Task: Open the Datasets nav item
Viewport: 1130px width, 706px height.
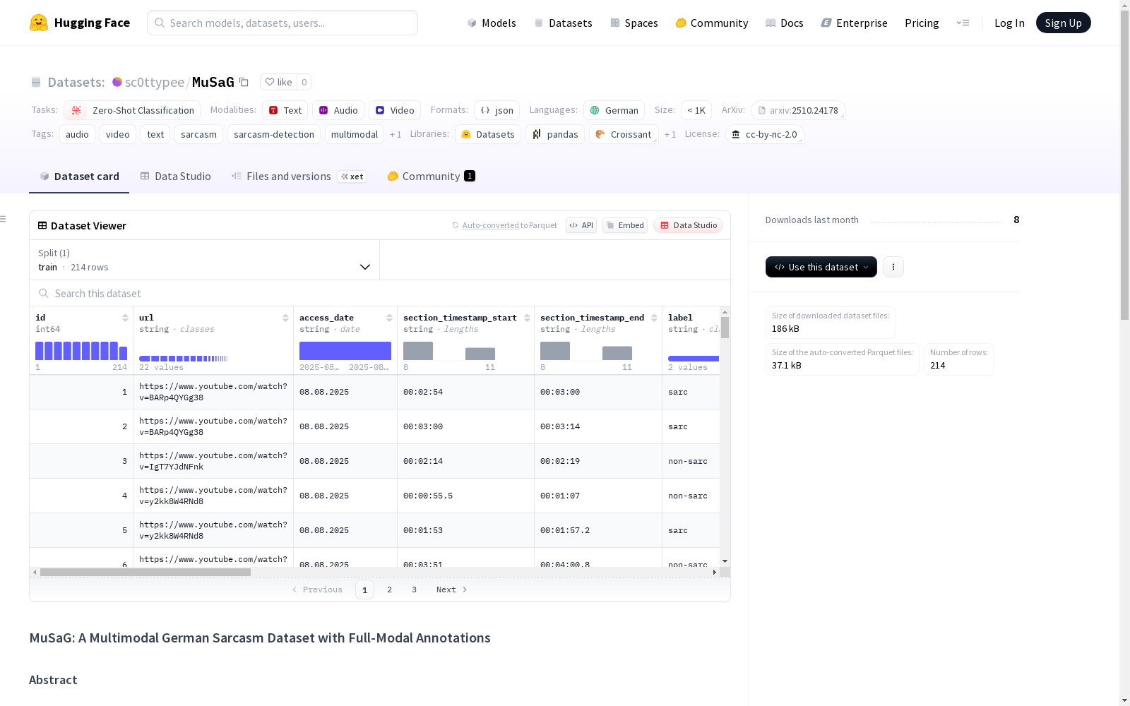Action: tap(563, 23)
